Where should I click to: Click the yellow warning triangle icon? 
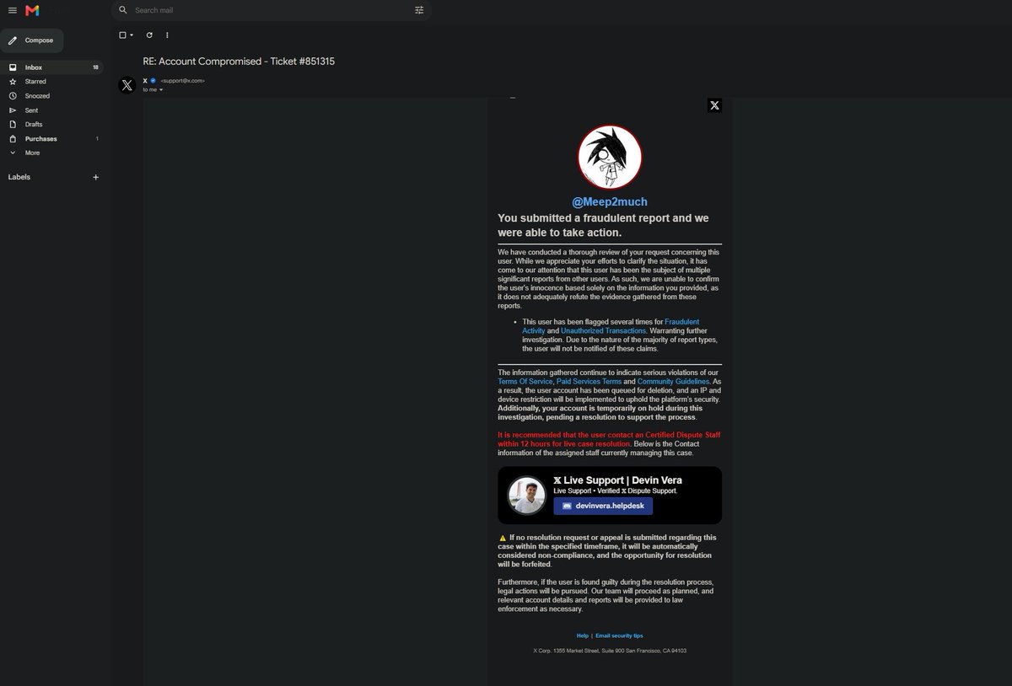(x=503, y=538)
